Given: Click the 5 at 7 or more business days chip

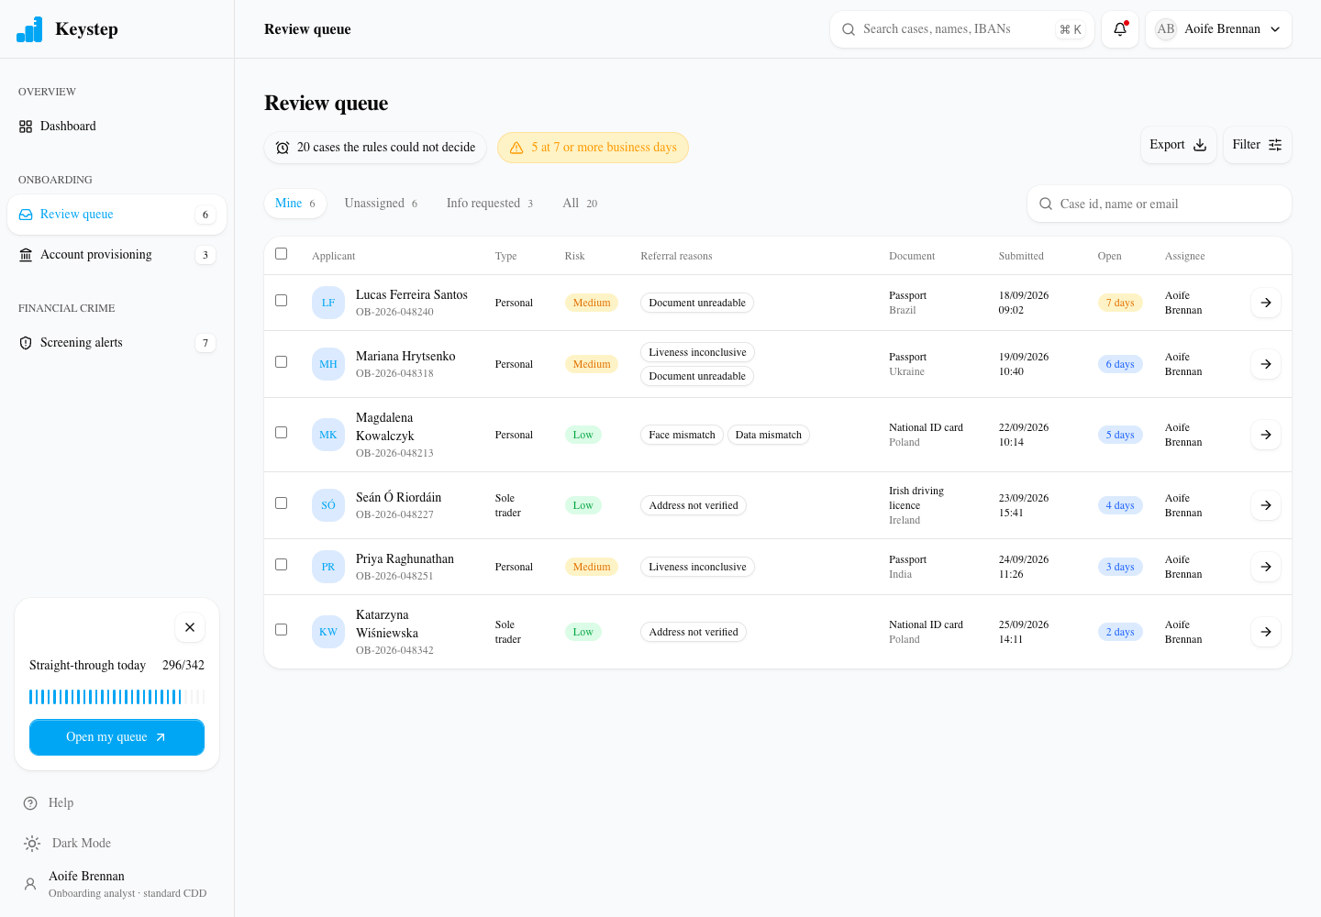Looking at the screenshot, I should click(593, 148).
